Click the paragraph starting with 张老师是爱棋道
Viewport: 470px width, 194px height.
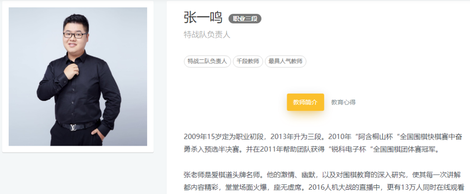(324, 181)
